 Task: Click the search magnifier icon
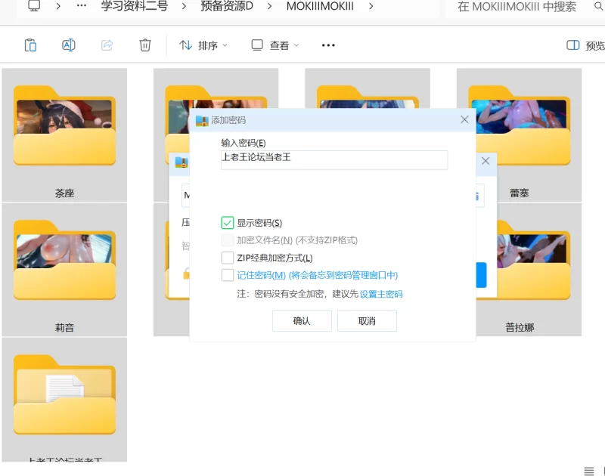point(598,6)
